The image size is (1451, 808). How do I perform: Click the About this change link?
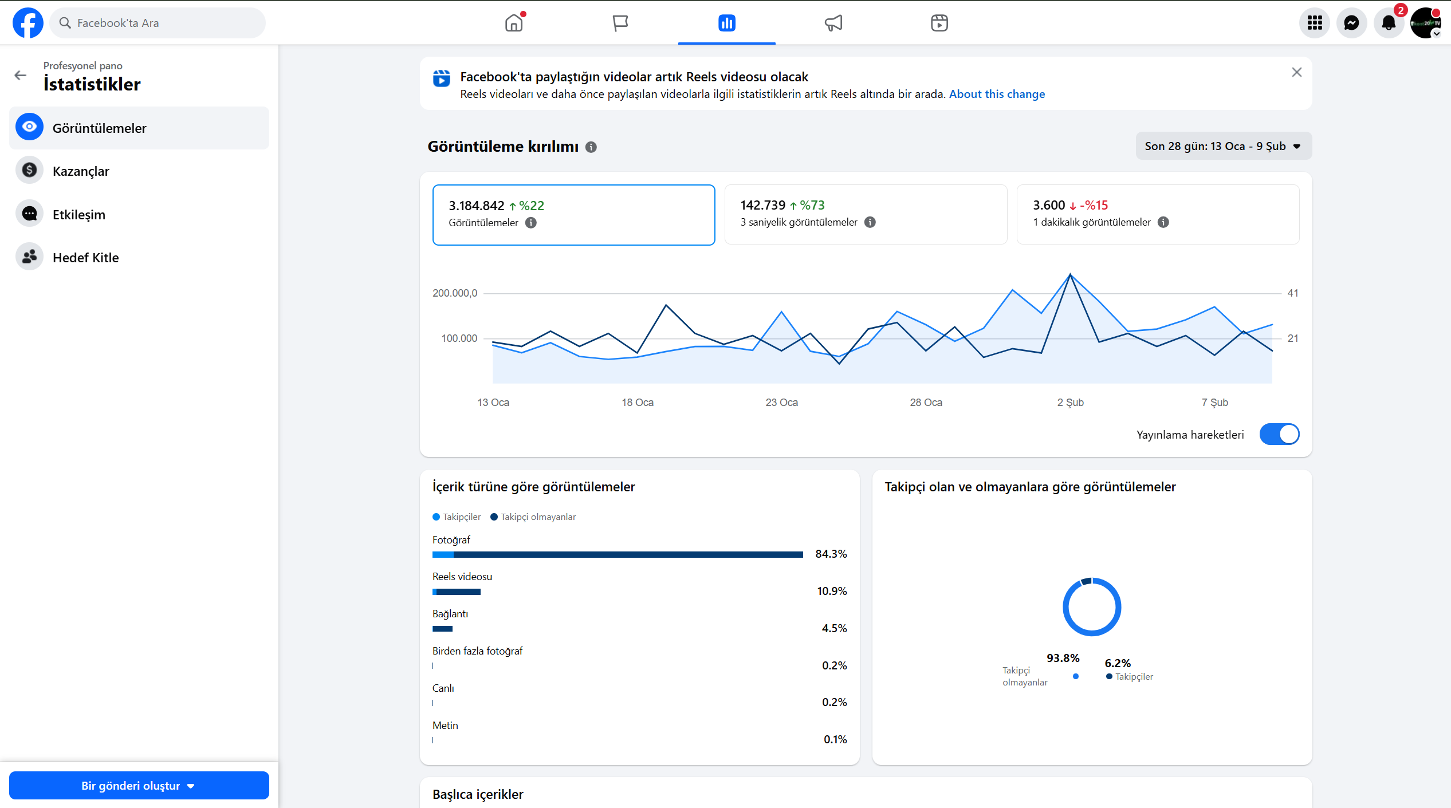click(997, 94)
